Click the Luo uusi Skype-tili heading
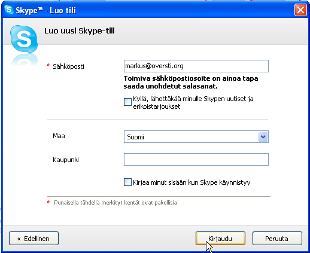The image size is (310, 253). coord(80,31)
